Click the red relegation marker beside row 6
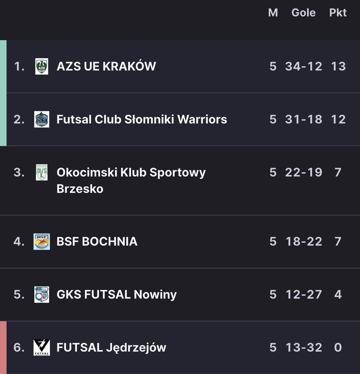 point(3,348)
